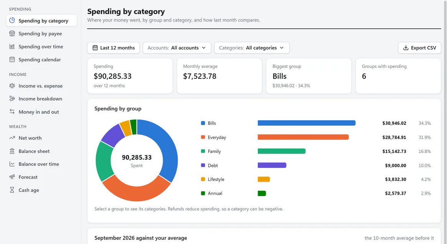
Task: Select the blue Bills legend swatch
Action: (x=203, y=123)
